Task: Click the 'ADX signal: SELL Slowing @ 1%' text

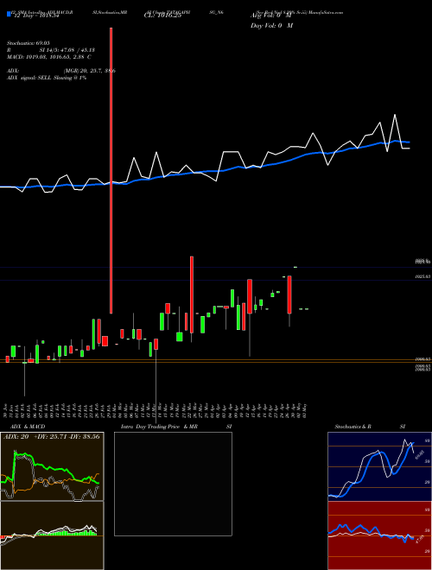Action: tap(47, 78)
